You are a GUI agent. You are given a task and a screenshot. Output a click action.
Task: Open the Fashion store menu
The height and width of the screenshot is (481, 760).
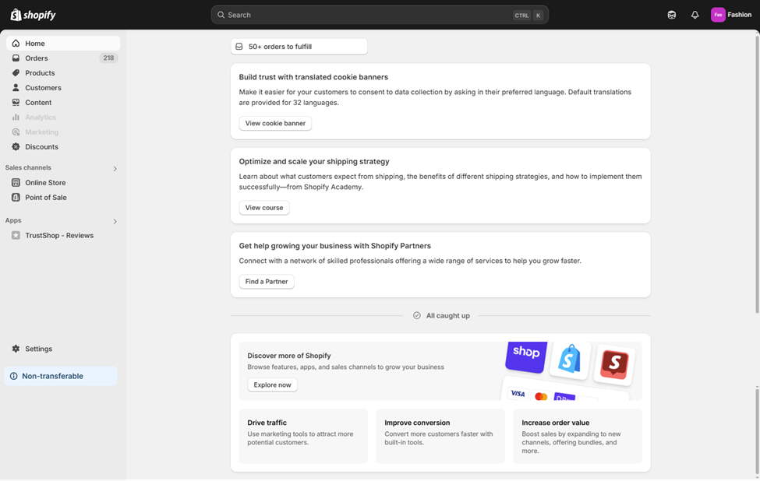point(731,15)
